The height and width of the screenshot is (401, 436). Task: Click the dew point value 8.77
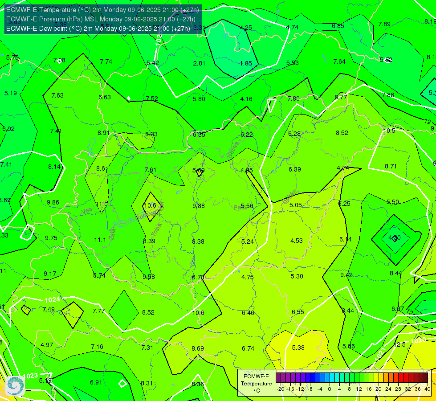point(341,97)
